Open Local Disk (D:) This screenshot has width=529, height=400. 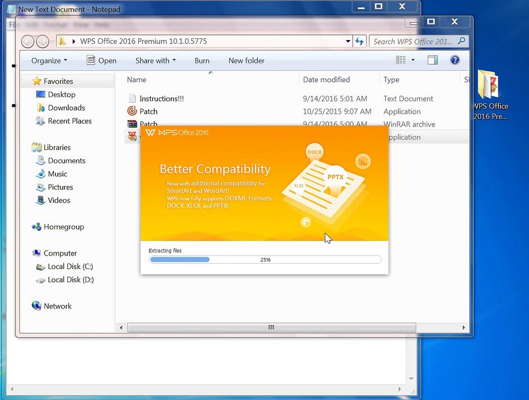tap(71, 279)
